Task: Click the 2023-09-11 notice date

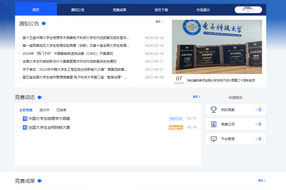Action: coord(154,61)
